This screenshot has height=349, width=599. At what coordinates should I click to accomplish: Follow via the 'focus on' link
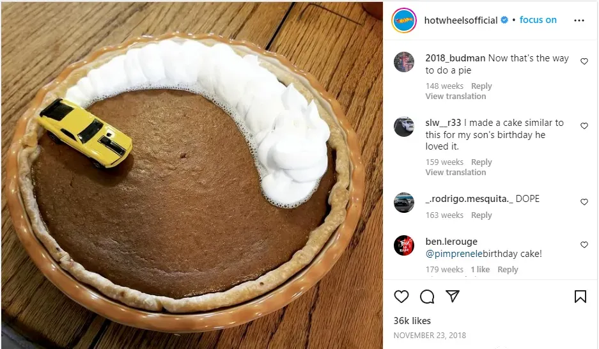(538, 20)
